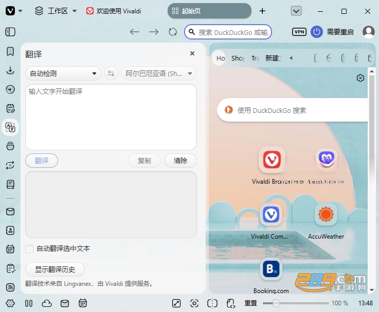This screenshot has width=379, height=312.
Task: Click the 翻译 button
Action: point(42,161)
